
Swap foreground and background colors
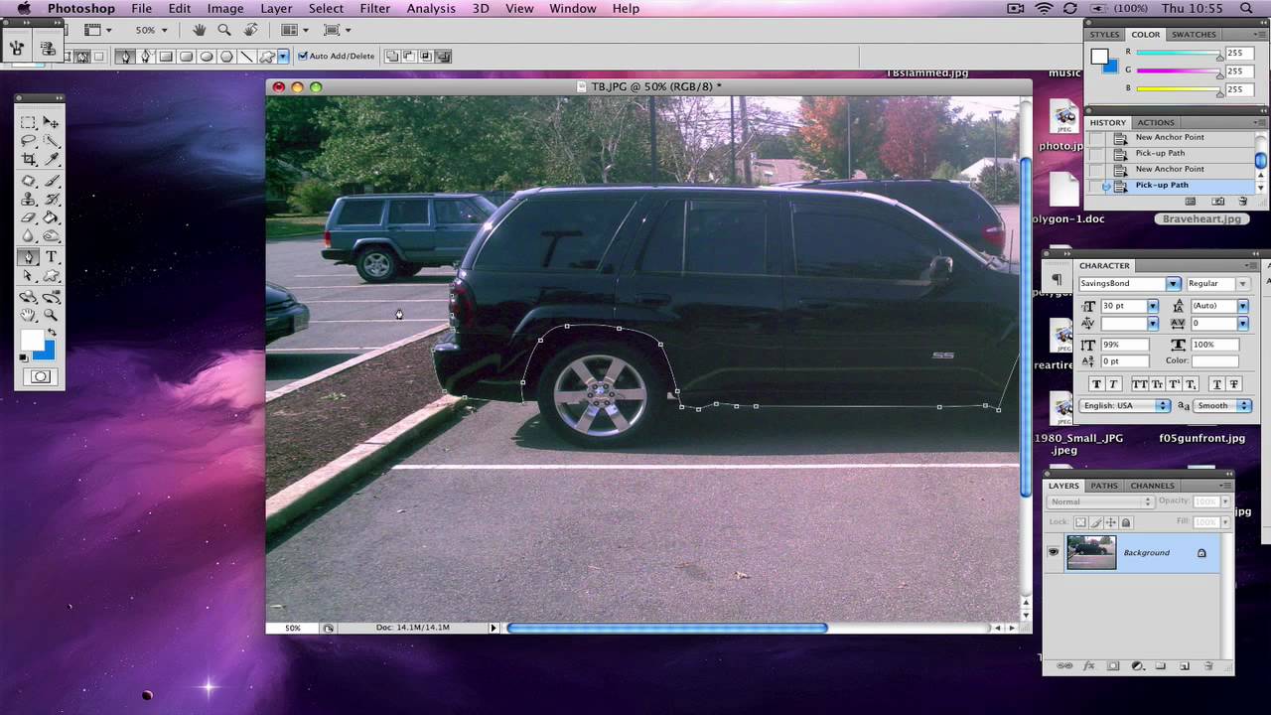click(52, 333)
